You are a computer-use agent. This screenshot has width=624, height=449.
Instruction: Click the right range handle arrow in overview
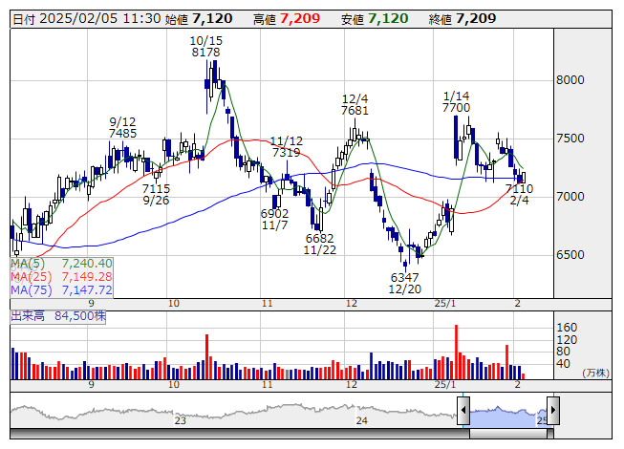pyautogui.click(x=555, y=412)
